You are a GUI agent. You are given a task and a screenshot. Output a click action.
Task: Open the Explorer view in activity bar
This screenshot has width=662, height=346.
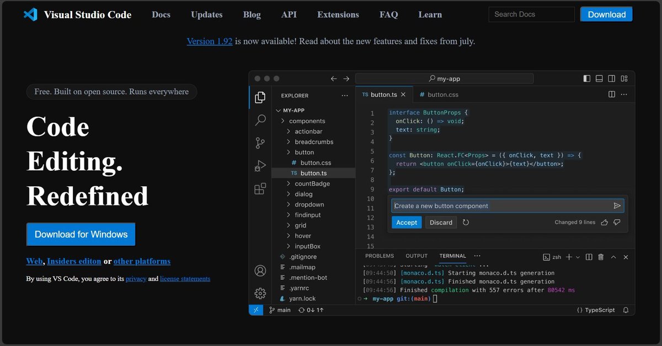(260, 98)
